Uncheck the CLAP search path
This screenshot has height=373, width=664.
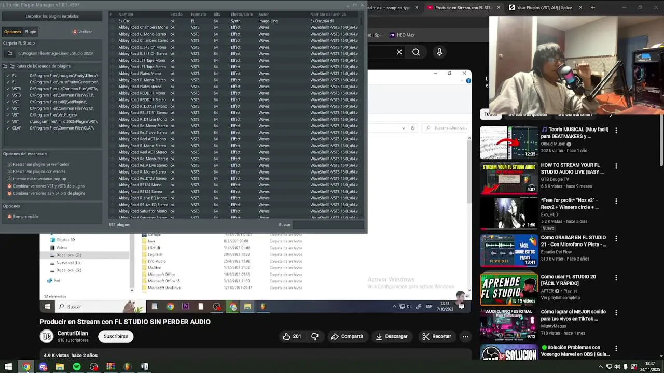pos(8,128)
